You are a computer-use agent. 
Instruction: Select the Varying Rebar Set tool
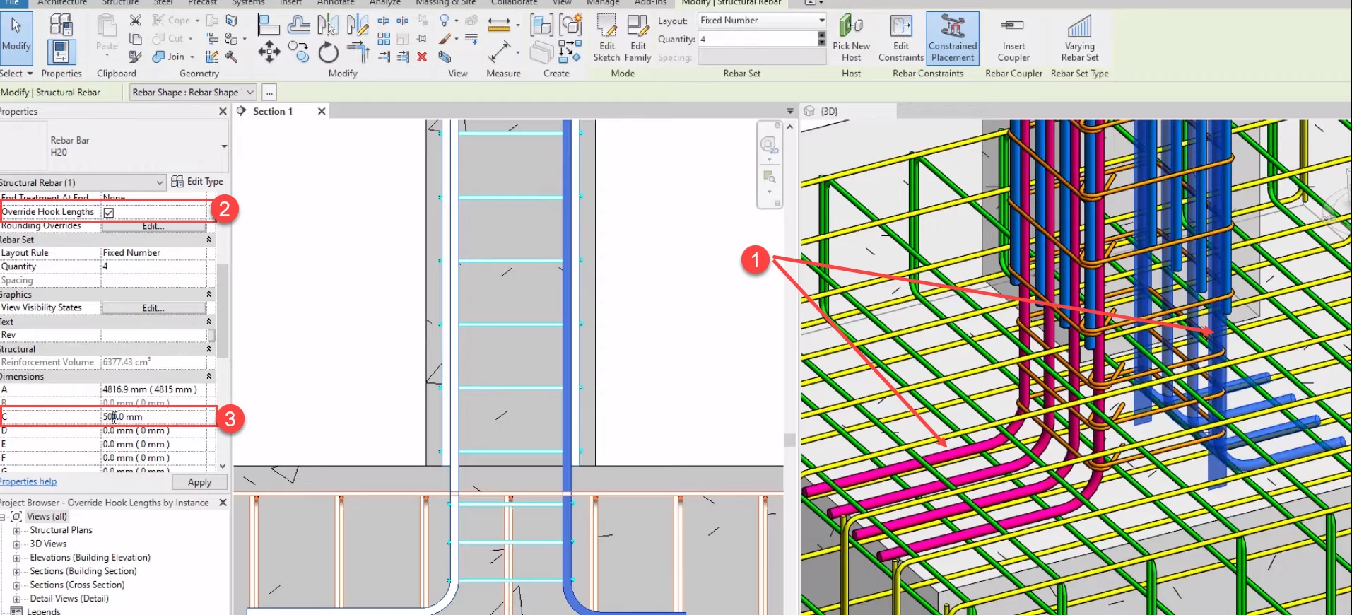click(1079, 39)
